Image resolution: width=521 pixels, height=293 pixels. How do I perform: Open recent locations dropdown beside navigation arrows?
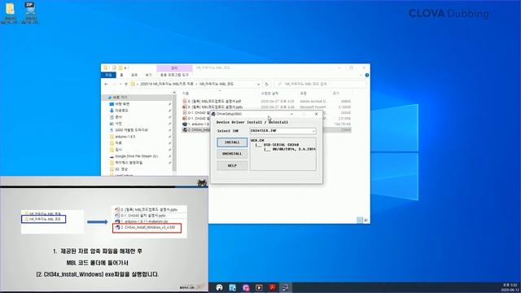click(x=120, y=85)
